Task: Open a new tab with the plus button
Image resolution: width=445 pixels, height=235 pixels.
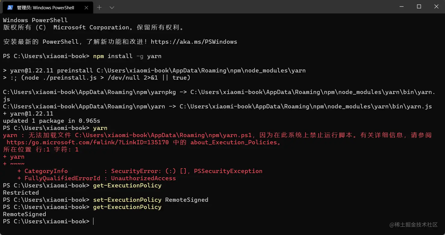Action: tap(99, 7)
